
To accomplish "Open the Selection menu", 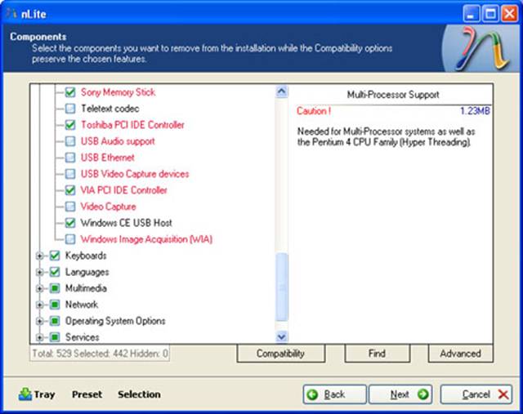I will [x=139, y=394].
